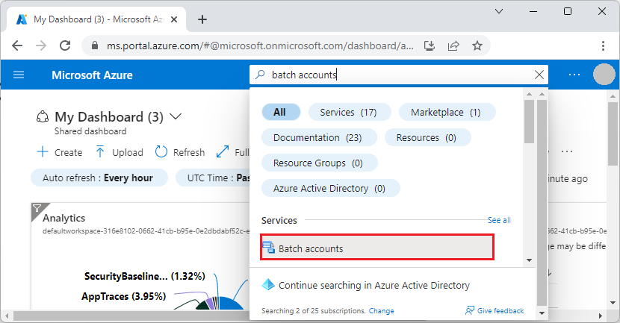620x323 pixels.
Task: Toggle the Services (17) filter
Action: 347,112
